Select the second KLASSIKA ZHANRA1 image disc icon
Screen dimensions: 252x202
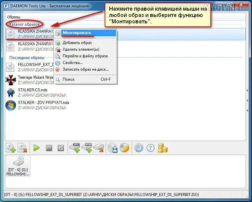10,47
